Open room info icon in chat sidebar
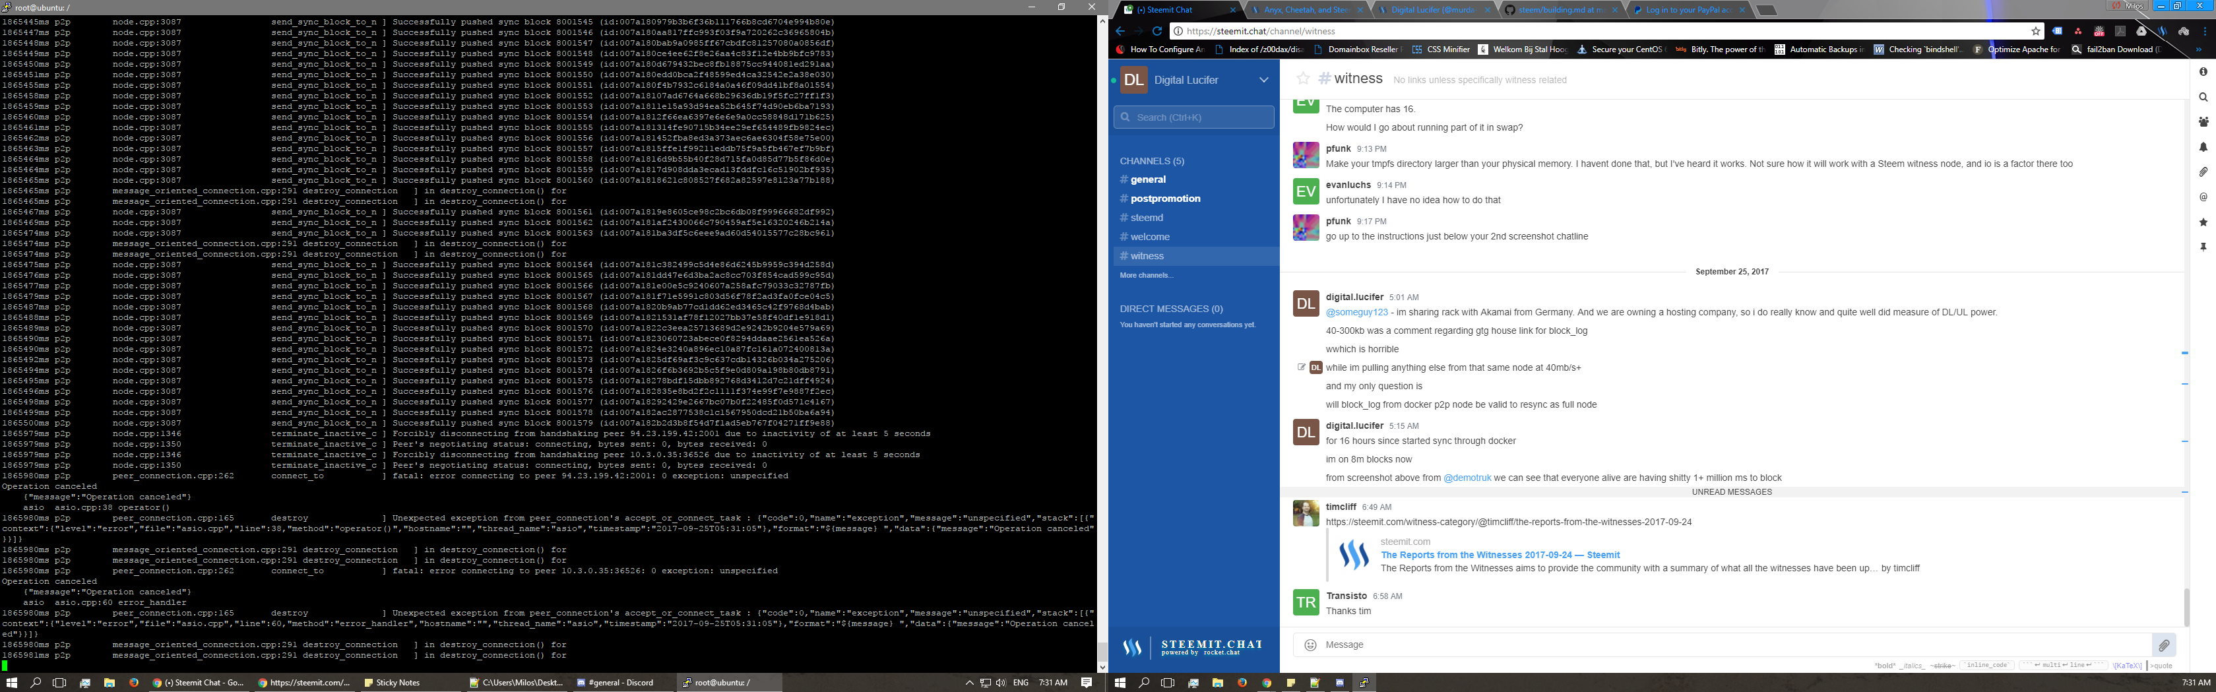The width and height of the screenshot is (2216, 692). 2203,73
